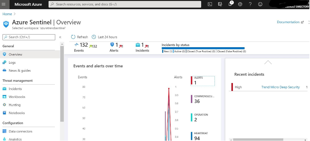Image resolution: width=310 pixels, height=141 pixels.
Task: Open the Last 24 hours time range picker
Action: click(105, 37)
